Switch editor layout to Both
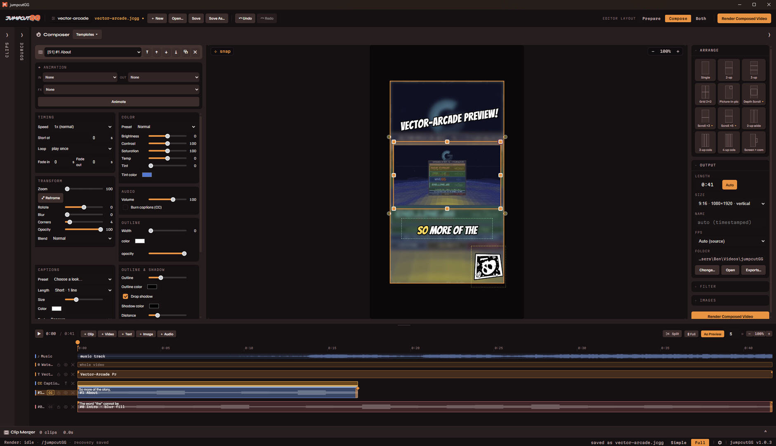This screenshot has height=446, width=776. click(701, 19)
